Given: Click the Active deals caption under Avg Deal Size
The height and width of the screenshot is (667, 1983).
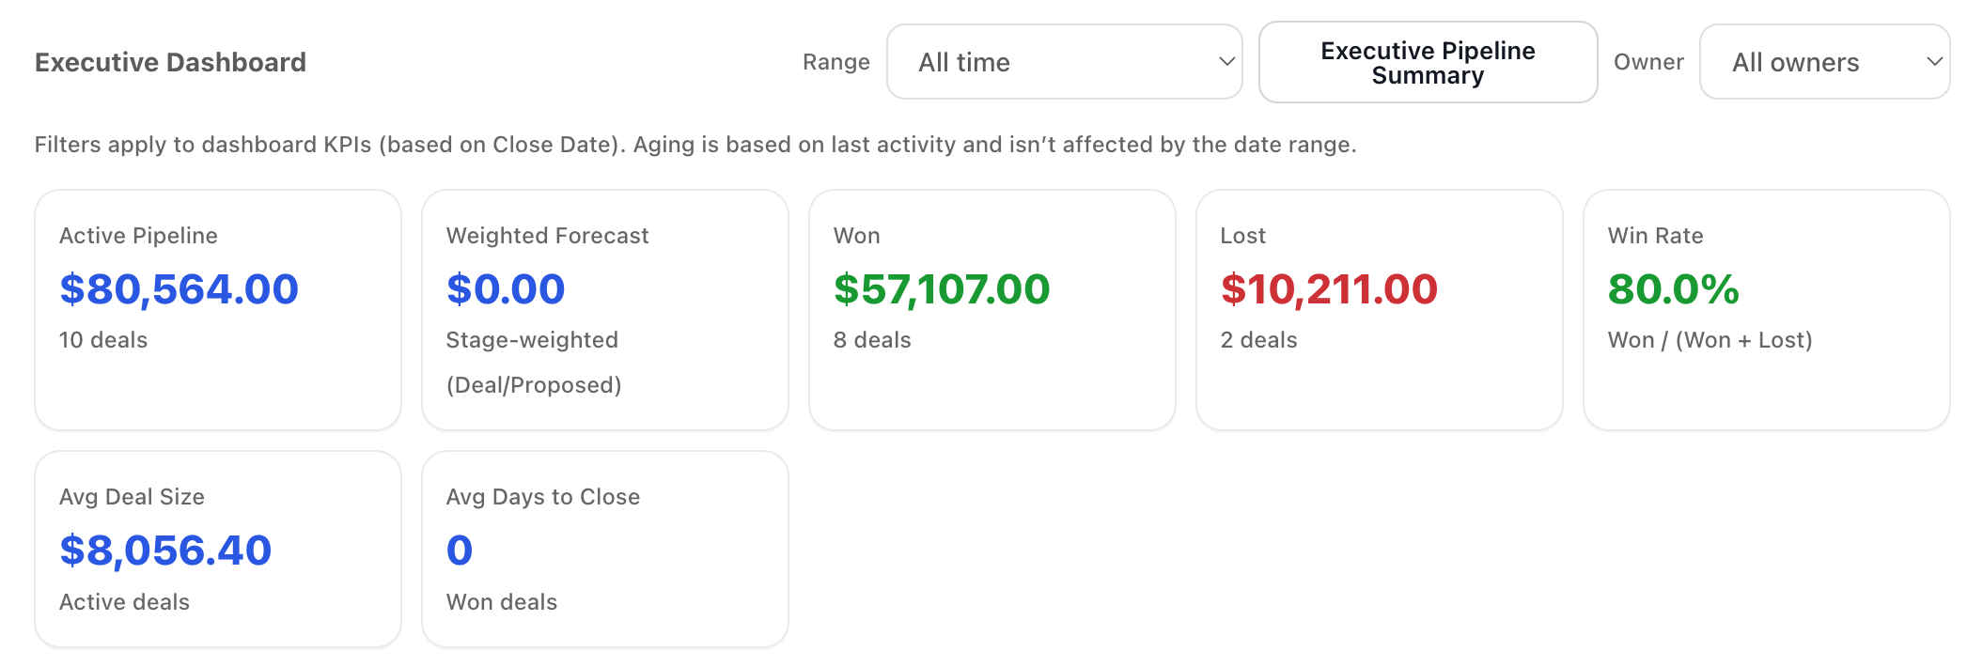Looking at the screenshot, I should pyautogui.click(x=124, y=602).
